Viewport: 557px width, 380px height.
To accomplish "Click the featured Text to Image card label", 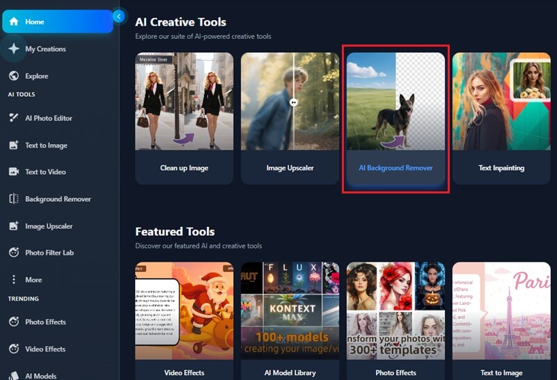I will [x=501, y=372].
